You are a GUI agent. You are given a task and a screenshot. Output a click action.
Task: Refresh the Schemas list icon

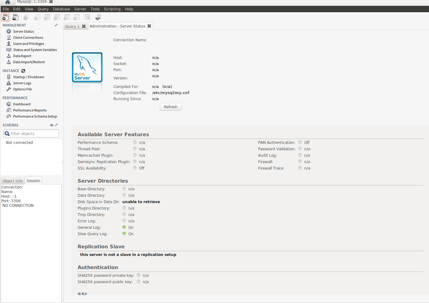(x=51, y=125)
